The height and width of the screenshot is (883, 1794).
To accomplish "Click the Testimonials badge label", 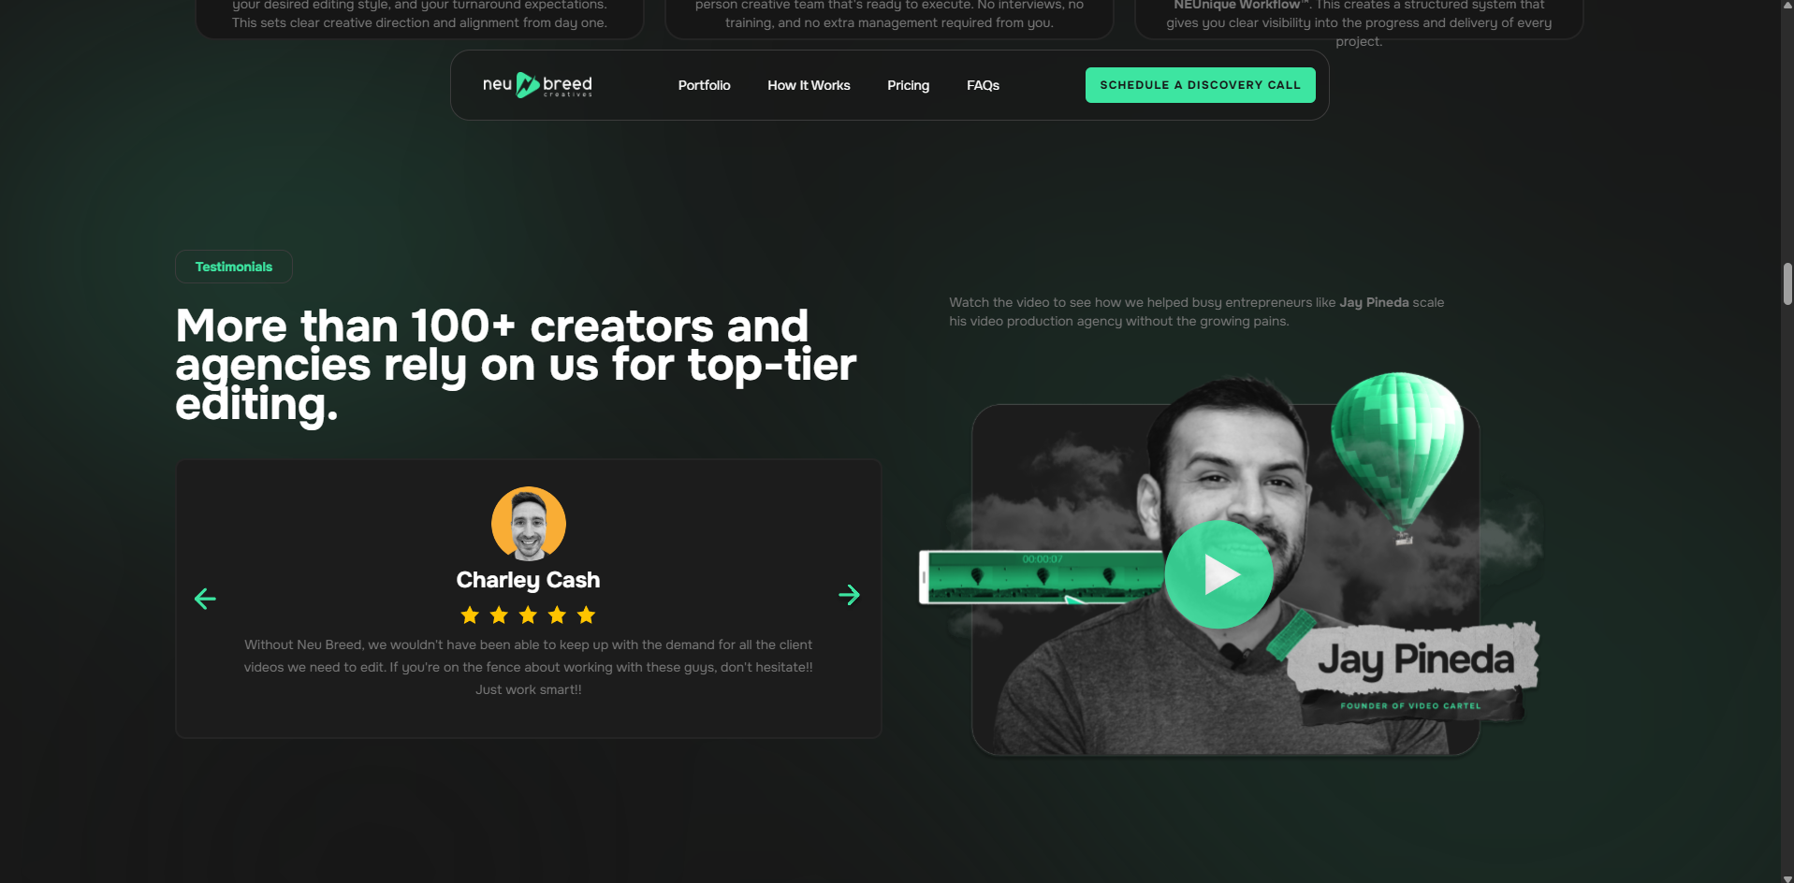I will point(234,267).
